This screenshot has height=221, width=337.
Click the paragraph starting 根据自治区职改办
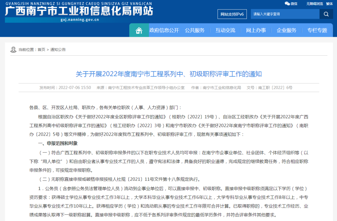[169, 126]
